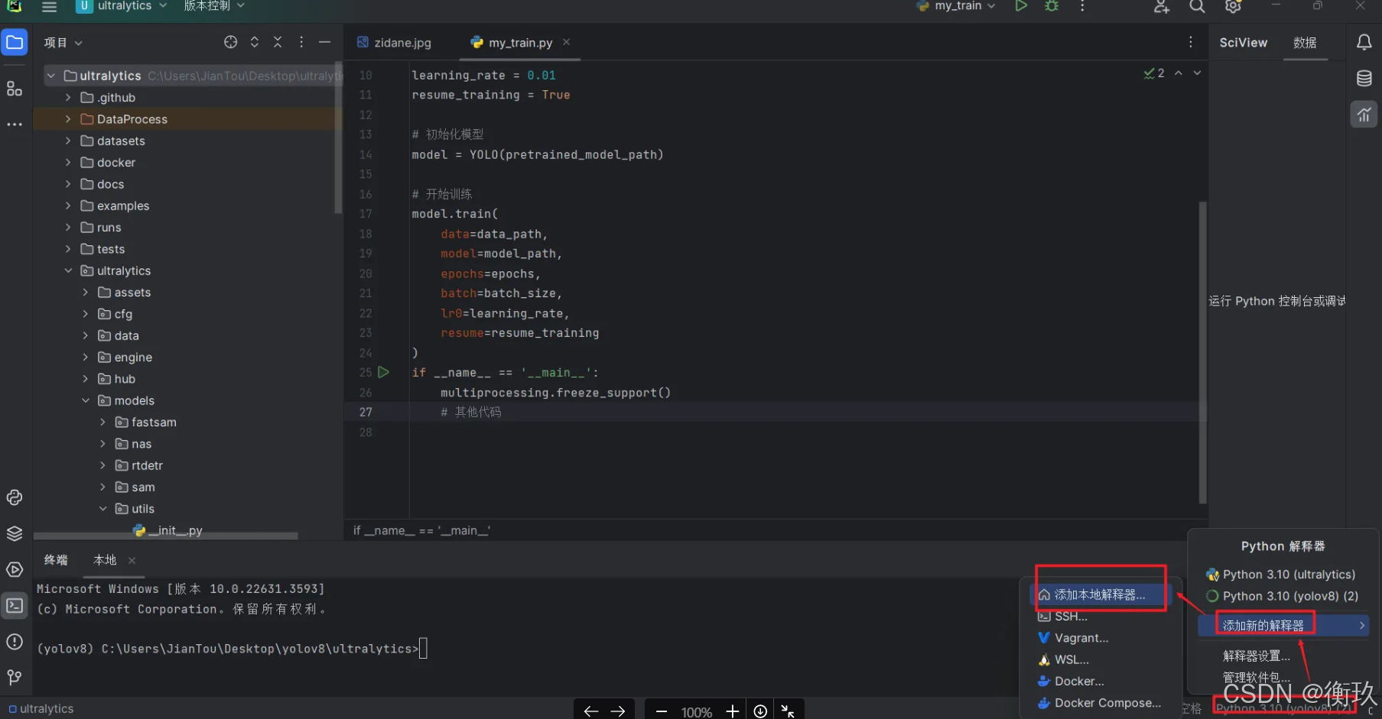This screenshot has height=719, width=1382.
Task: Increase zoom with the plus control
Action: coord(731,710)
